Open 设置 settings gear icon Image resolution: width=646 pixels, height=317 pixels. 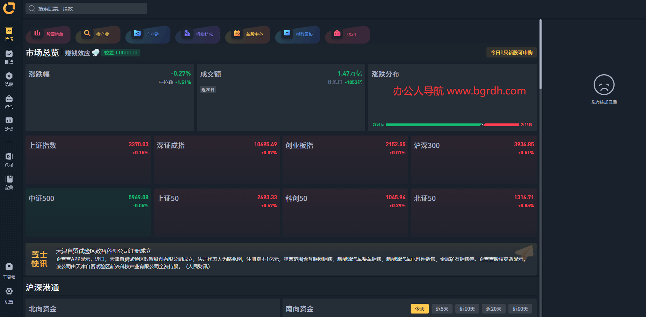pyautogui.click(x=9, y=295)
